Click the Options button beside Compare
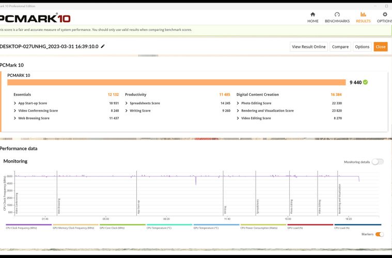 click(362, 47)
